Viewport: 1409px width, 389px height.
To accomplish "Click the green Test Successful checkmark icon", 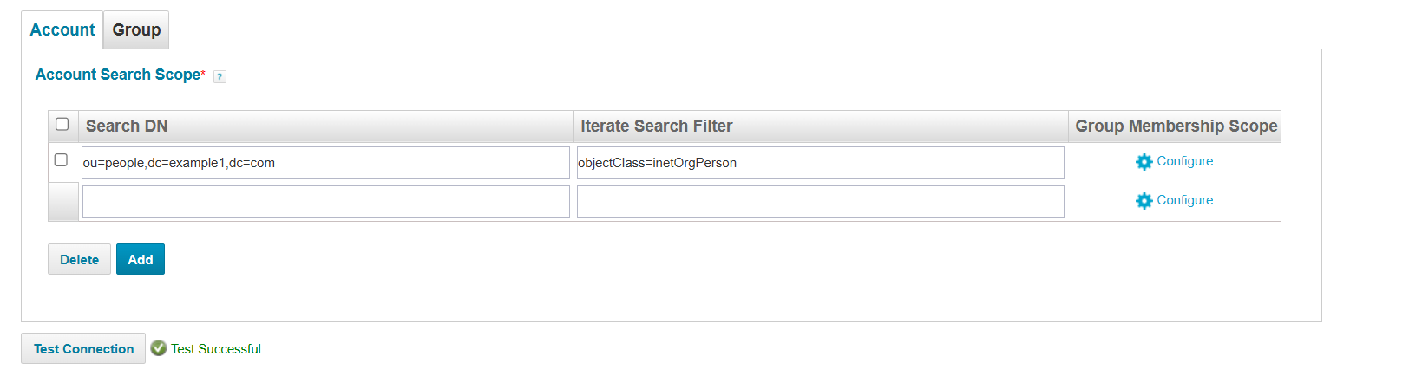I will pyautogui.click(x=158, y=348).
